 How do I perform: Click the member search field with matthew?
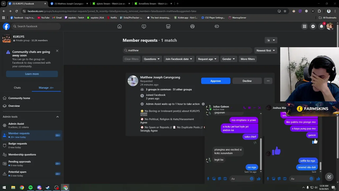pos(188,50)
